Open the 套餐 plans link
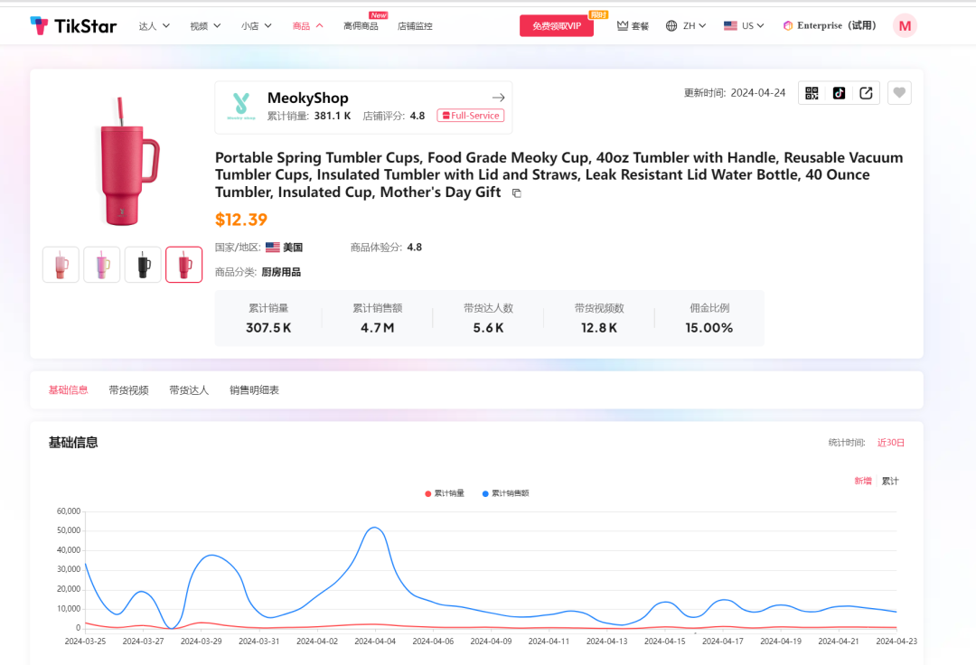This screenshot has height=665, width=976. pyautogui.click(x=633, y=25)
